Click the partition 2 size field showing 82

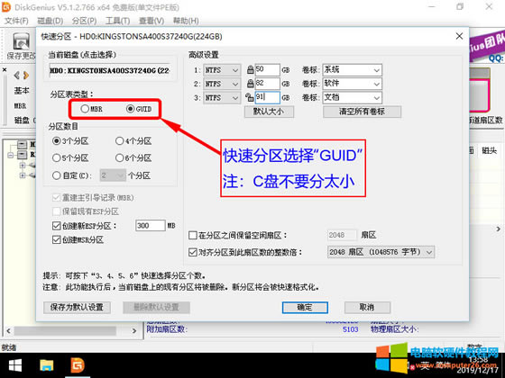(267, 84)
